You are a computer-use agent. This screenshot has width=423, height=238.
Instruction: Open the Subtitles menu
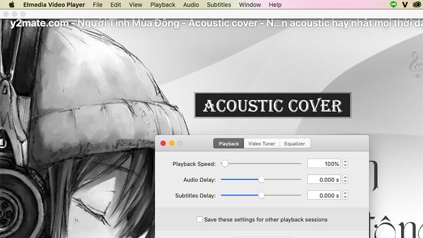coord(218,5)
